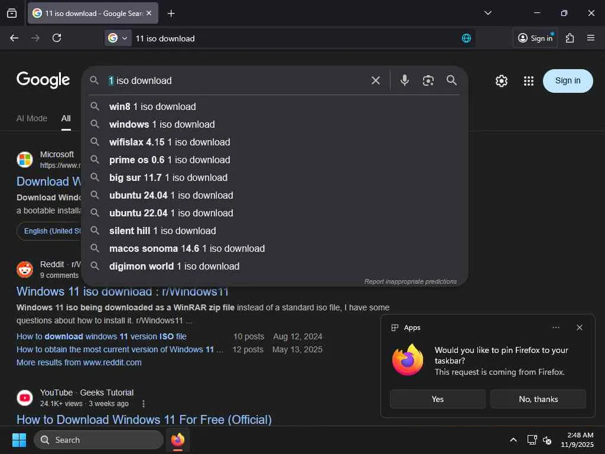Select the All results tab
Screen dimensions: 605x454
[x=66, y=118]
